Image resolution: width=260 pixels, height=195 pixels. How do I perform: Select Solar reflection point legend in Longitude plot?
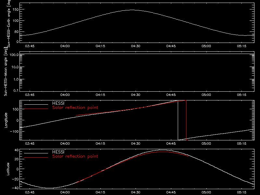coord(75,108)
